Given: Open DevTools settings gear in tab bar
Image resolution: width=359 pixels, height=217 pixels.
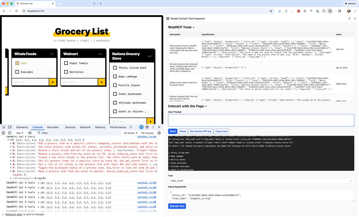Looking at the screenshot, I should (x=147, y=127).
